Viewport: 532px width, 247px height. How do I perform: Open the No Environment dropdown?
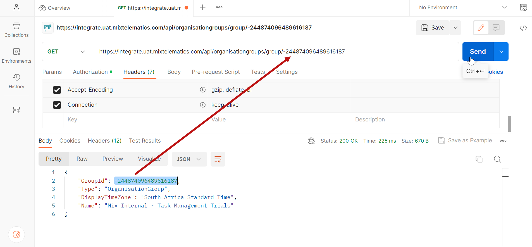[462, 8]
